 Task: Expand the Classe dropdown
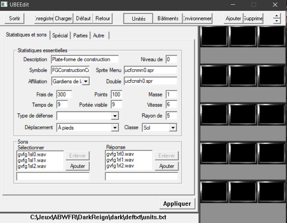click(x=173, y=128)
